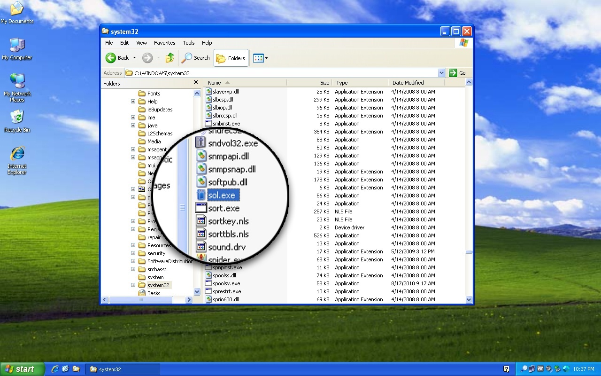Expand the Help folder in tree

click(x=133, y=102)
